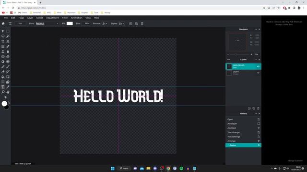Add a new layer in Layers panel
Viewport: 307px width, 172px height.
pyautogui.click(x=249, y=108)
